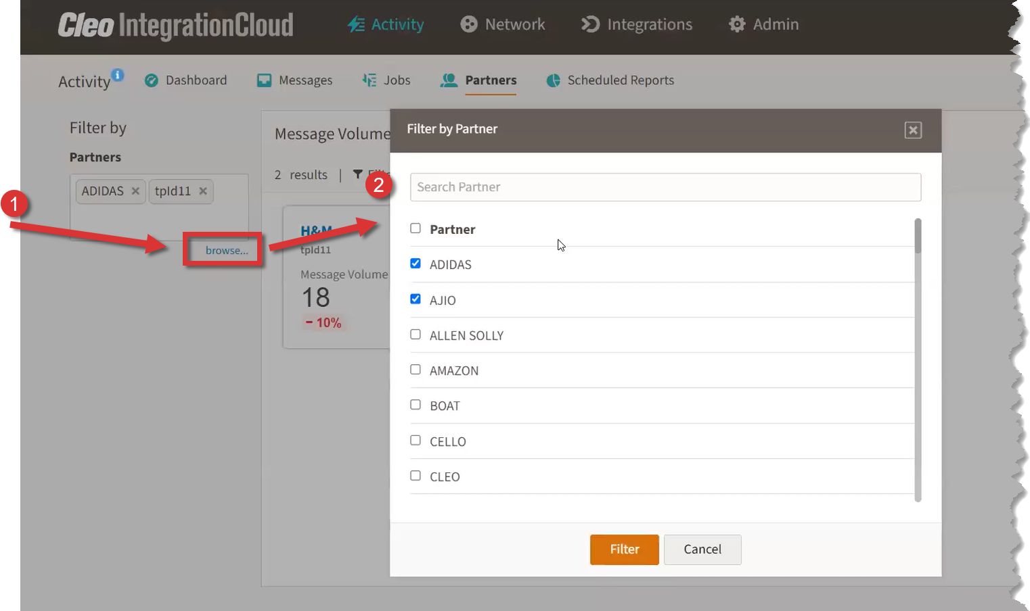This screenshot has height=611, width=1030.
Task: Enable the ALLEN SOLLY checkbox
Action: pos(416,335)
